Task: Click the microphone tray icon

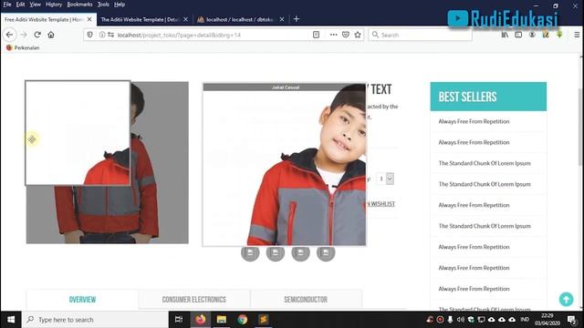Action: pyautogui.click(x=450, y=320)
